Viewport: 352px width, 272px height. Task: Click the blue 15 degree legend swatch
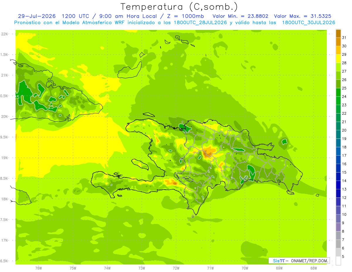pyautogui.click(x=338, y=168)
